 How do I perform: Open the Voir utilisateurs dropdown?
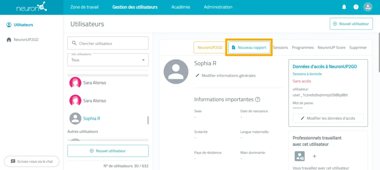[x=108, y=59]
